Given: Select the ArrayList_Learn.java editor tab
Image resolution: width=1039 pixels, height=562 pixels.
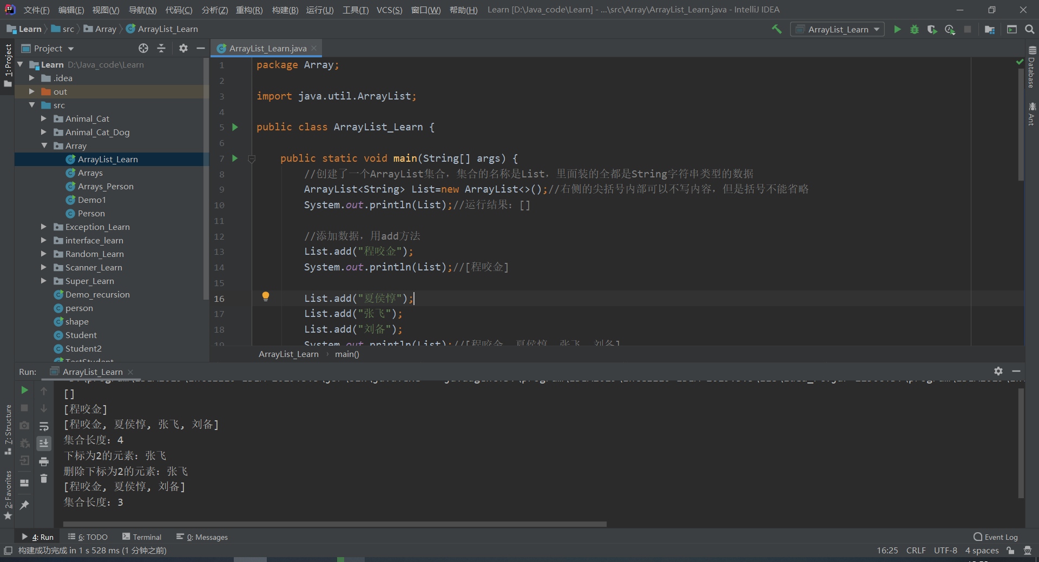Looking at the screenshot, I should point(266,48).
